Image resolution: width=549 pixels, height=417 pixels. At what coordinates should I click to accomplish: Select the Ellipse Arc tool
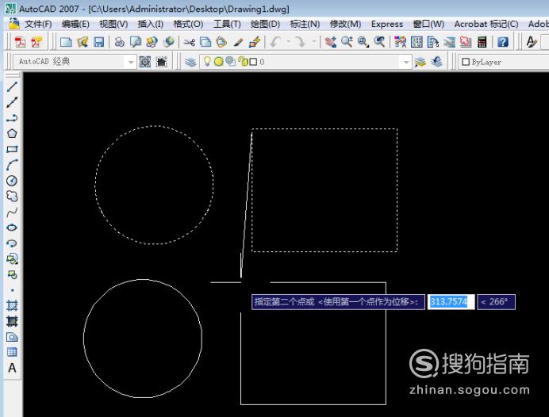click(12, 243)
